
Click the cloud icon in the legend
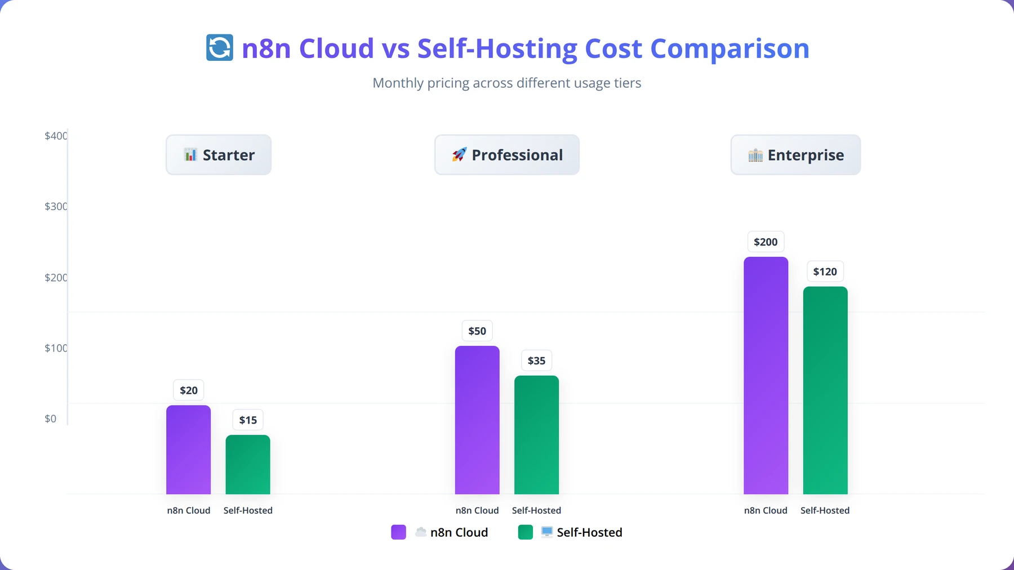421,532
